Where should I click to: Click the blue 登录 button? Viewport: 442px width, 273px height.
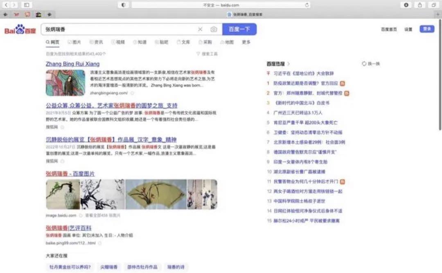(427, 29)
